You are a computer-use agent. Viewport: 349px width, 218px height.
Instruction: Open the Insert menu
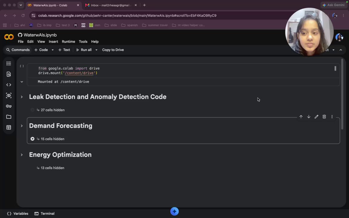pos(53,41)
